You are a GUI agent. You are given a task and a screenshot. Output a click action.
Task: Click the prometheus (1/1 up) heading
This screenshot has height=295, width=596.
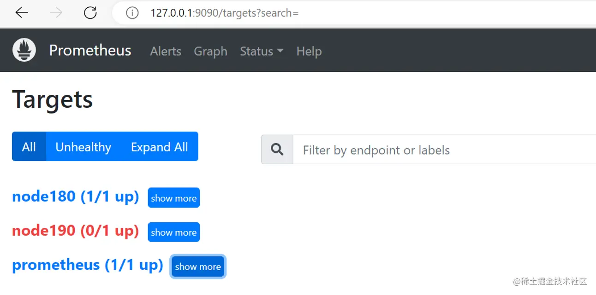(x=88, y=265)
